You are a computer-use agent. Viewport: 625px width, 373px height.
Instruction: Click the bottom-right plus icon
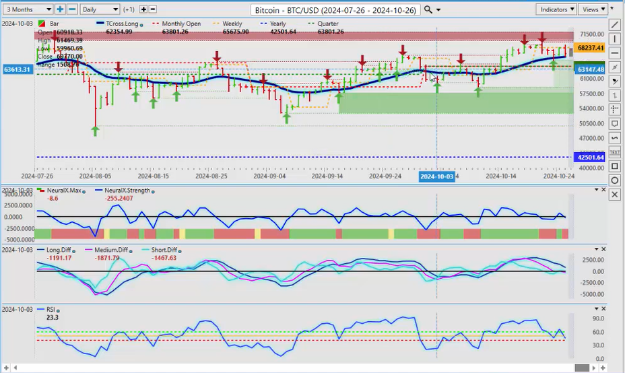coord(603,368)
